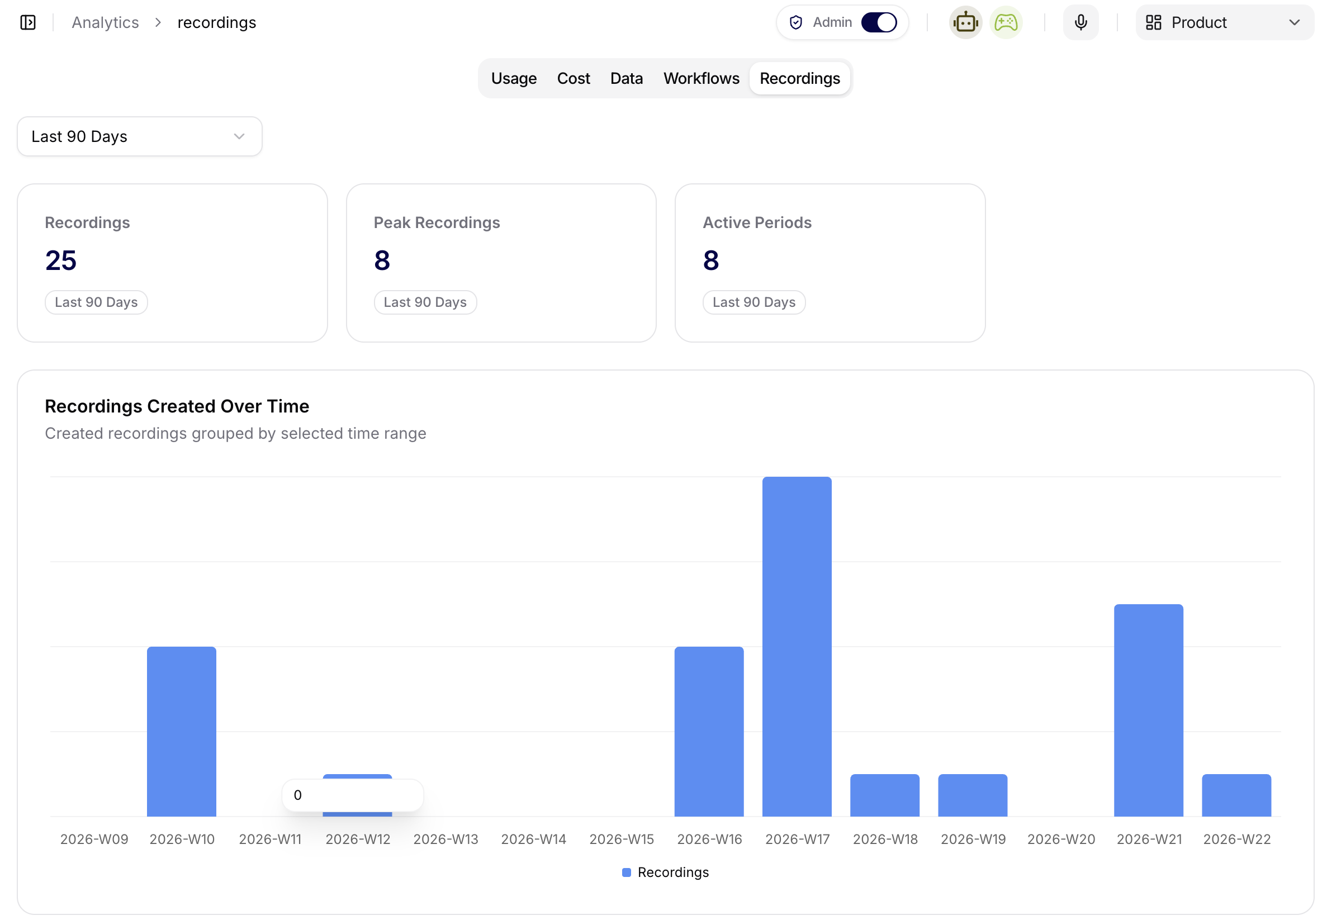Activate the microphone button

click(1081, 22)
